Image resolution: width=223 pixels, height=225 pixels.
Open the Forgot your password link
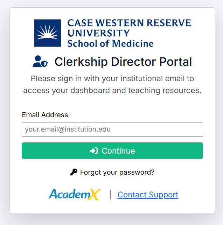click(x=117, y=173)
